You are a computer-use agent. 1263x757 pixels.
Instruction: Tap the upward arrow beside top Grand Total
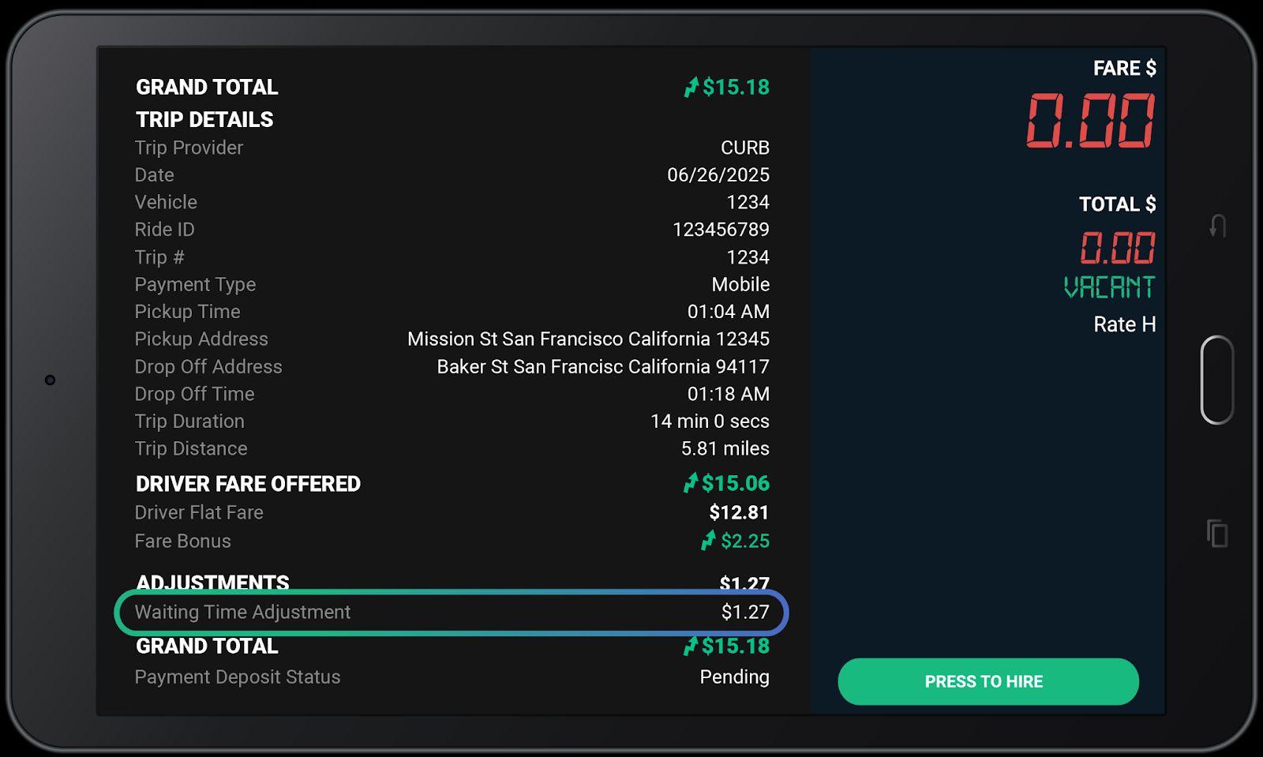[x=691, y=87]
